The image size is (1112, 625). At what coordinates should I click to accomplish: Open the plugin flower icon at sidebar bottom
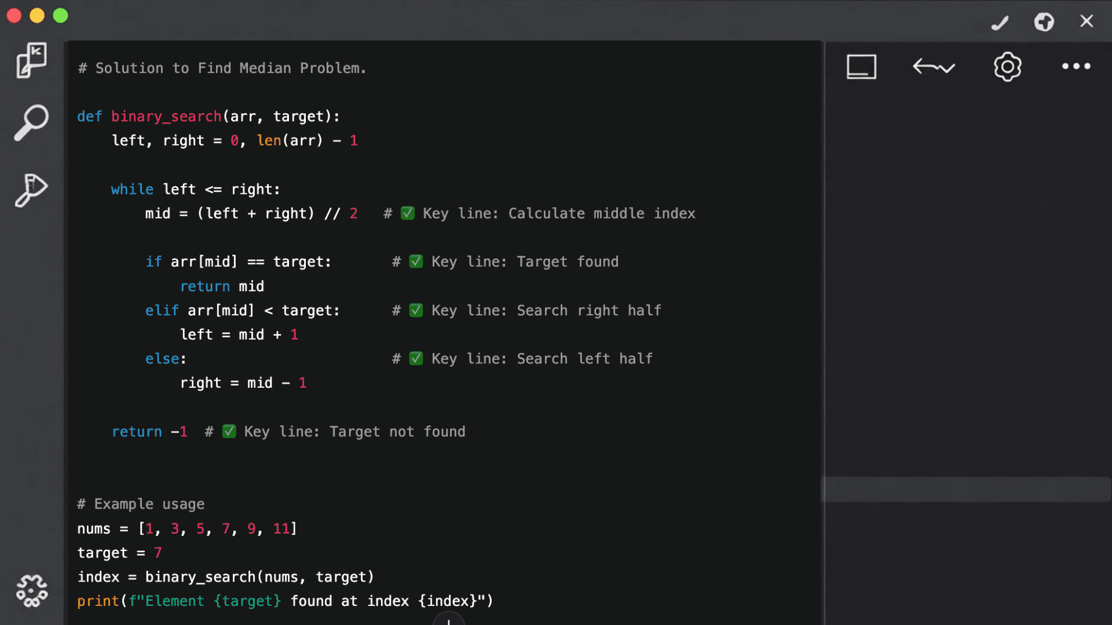coord(32,590)
